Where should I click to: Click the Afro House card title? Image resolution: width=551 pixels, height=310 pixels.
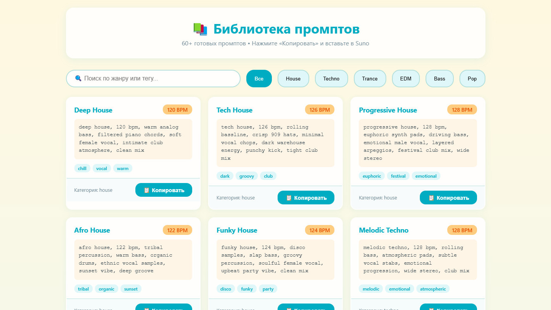(92, 230)
